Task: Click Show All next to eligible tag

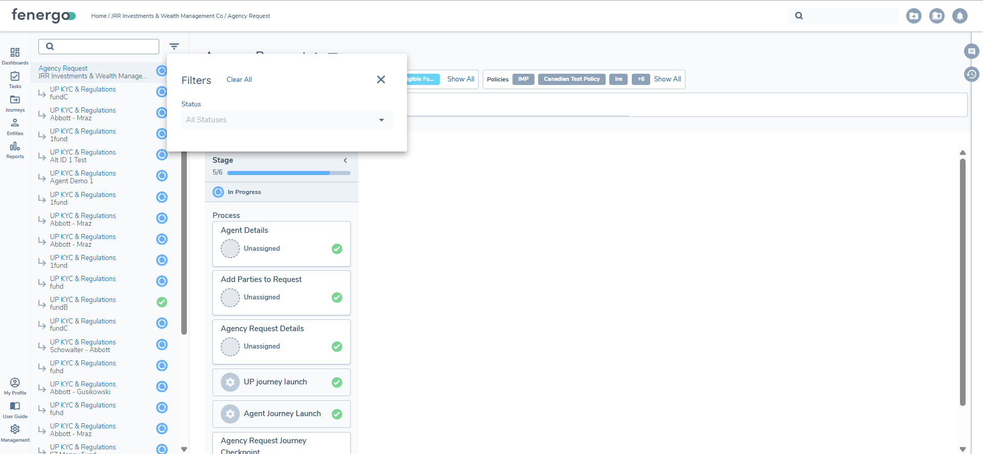Action: tap(461, 79)
